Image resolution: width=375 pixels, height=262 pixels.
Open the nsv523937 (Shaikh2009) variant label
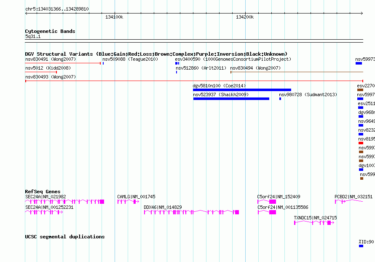pyautogui.click(x=221, y=95)
